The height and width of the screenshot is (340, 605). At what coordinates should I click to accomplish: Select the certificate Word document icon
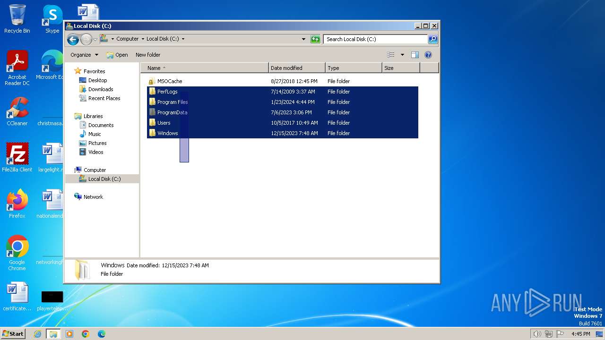click(x=17, y=297)
